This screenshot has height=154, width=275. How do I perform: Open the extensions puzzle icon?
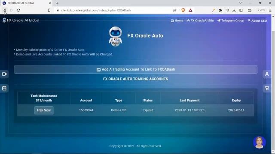tap(220, 10)
